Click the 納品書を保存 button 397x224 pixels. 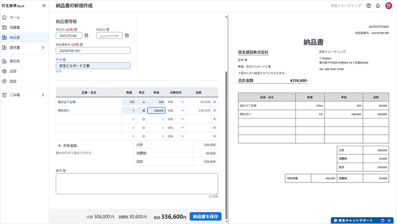(x=205, y=217)
